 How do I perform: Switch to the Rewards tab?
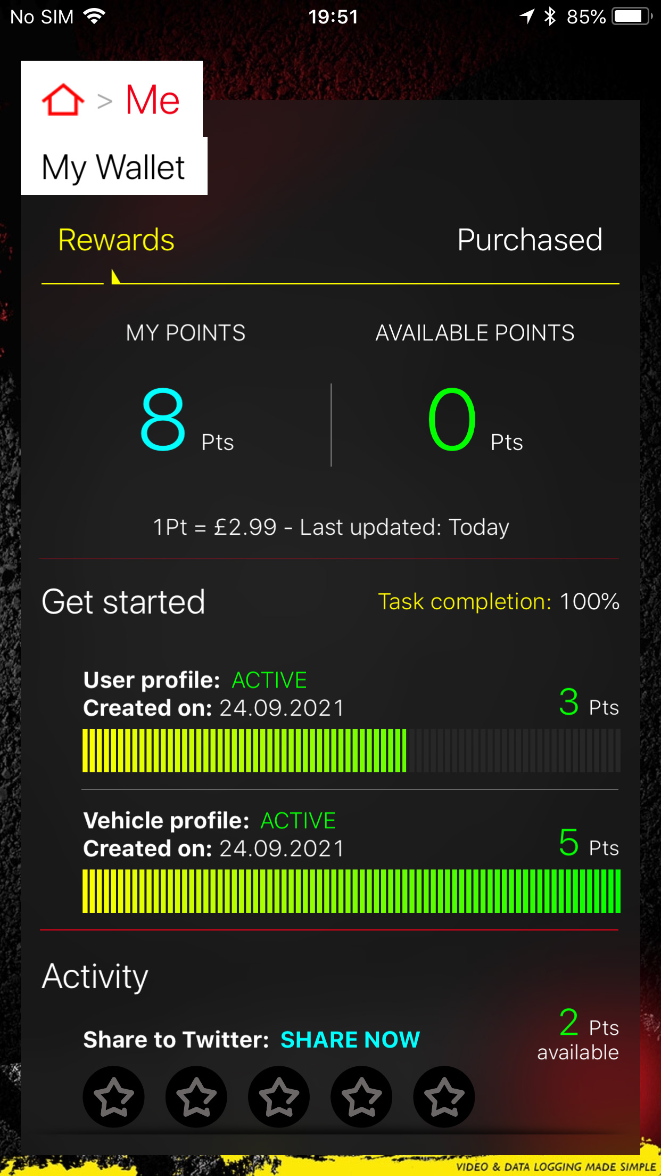116,240
